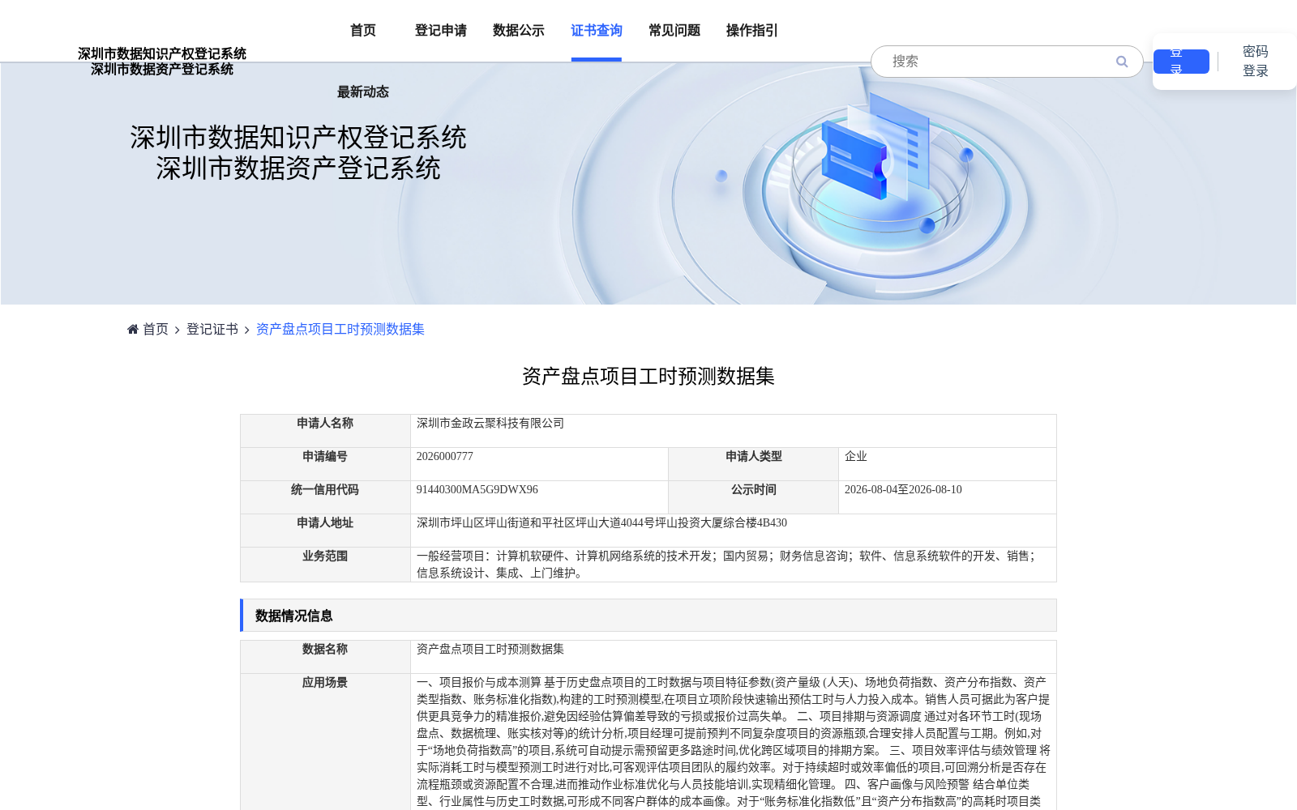Click the 申请人类型 label cell
This screenshot has height=810, width=1297.
[x=754, y=464]
